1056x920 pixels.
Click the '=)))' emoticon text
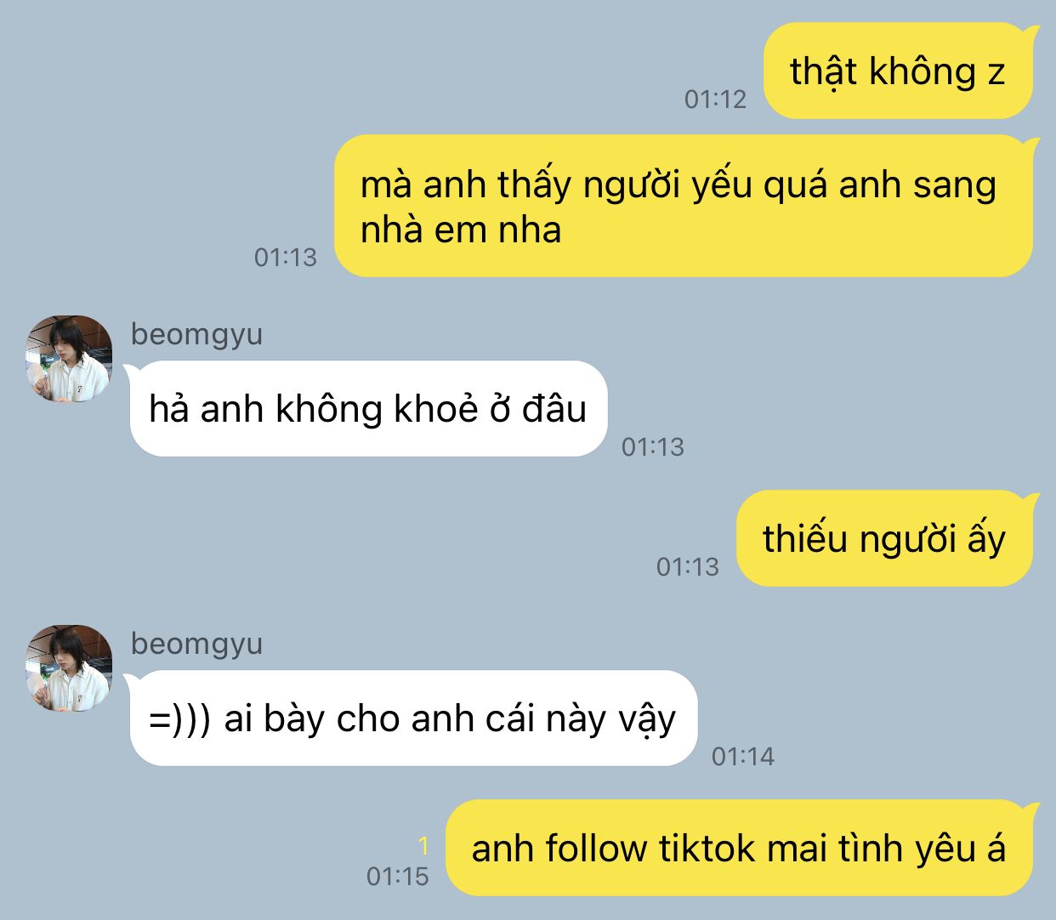click(179, 719)
